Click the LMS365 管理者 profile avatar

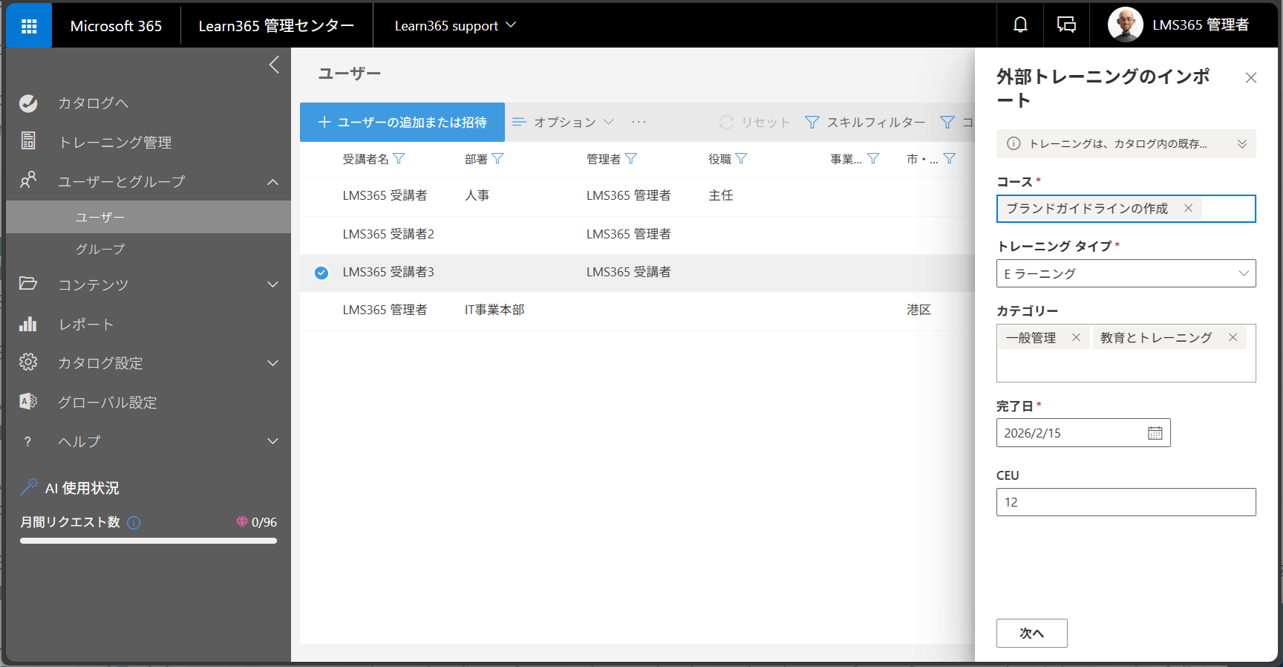point(1125,25)
